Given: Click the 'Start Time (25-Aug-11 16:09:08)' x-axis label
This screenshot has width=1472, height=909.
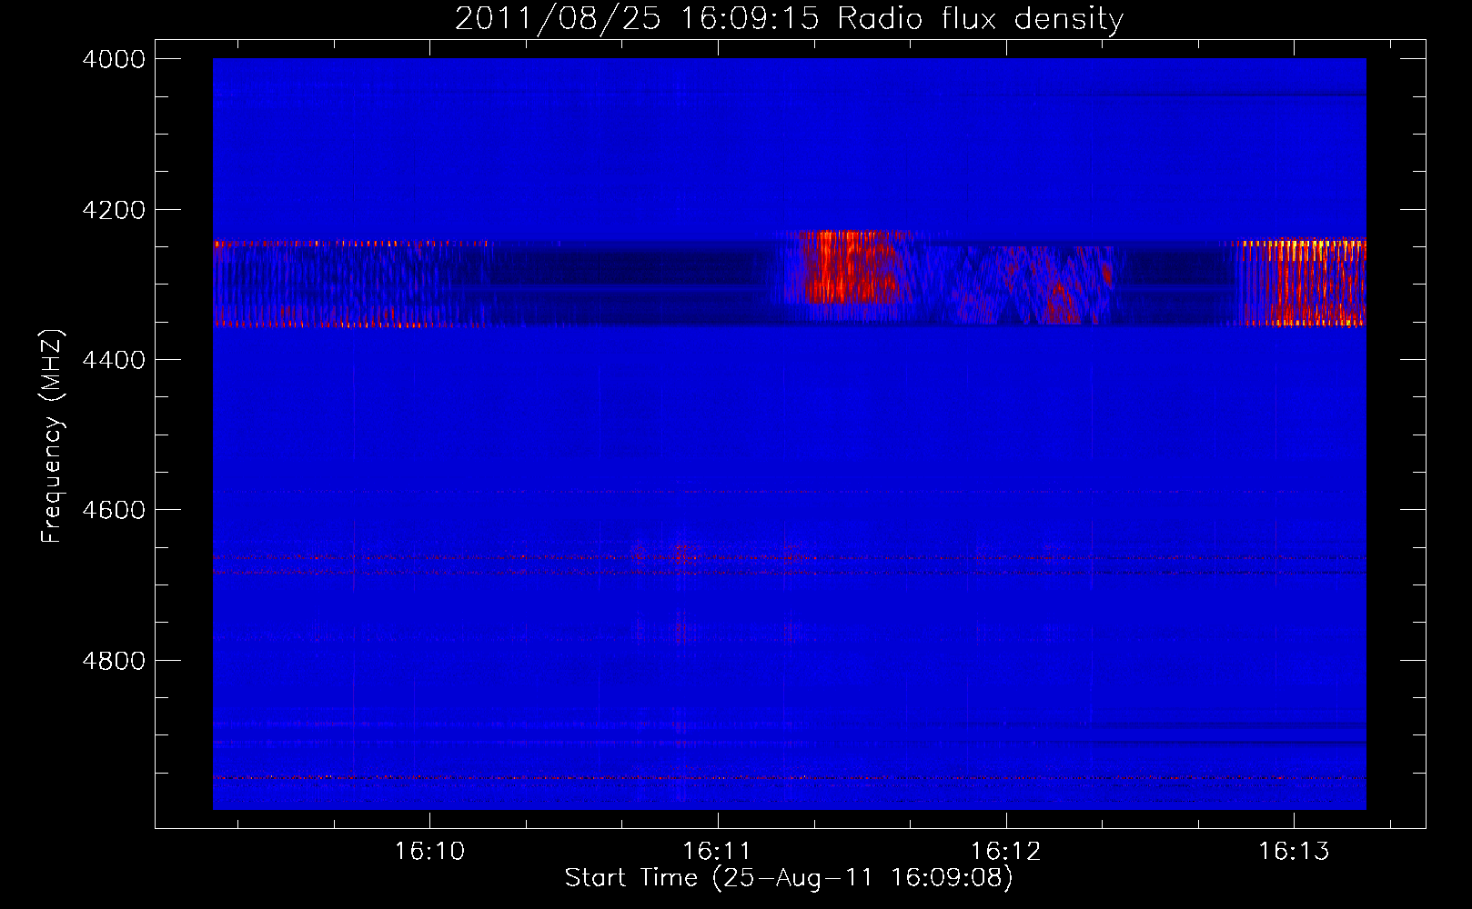Looking at the screenshot, I should (x=789, y=878).
